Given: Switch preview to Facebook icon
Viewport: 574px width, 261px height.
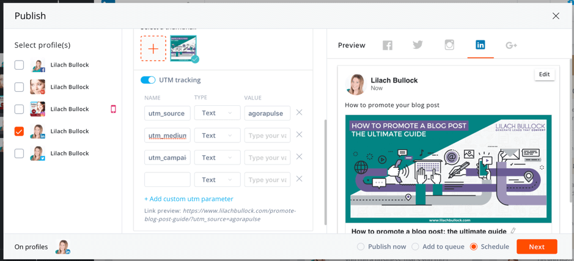Looking at the screenshot, I should (388, 45).
